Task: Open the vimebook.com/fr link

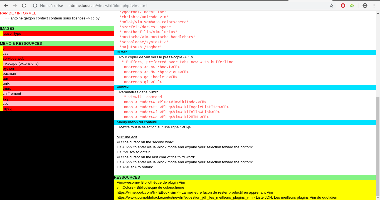Action: (x=136, y=192)
